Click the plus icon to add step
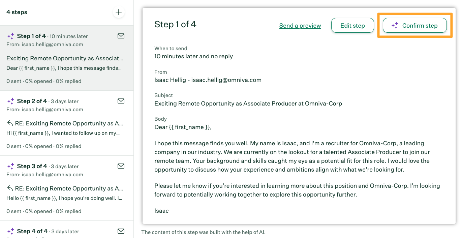 coord(119,12)
